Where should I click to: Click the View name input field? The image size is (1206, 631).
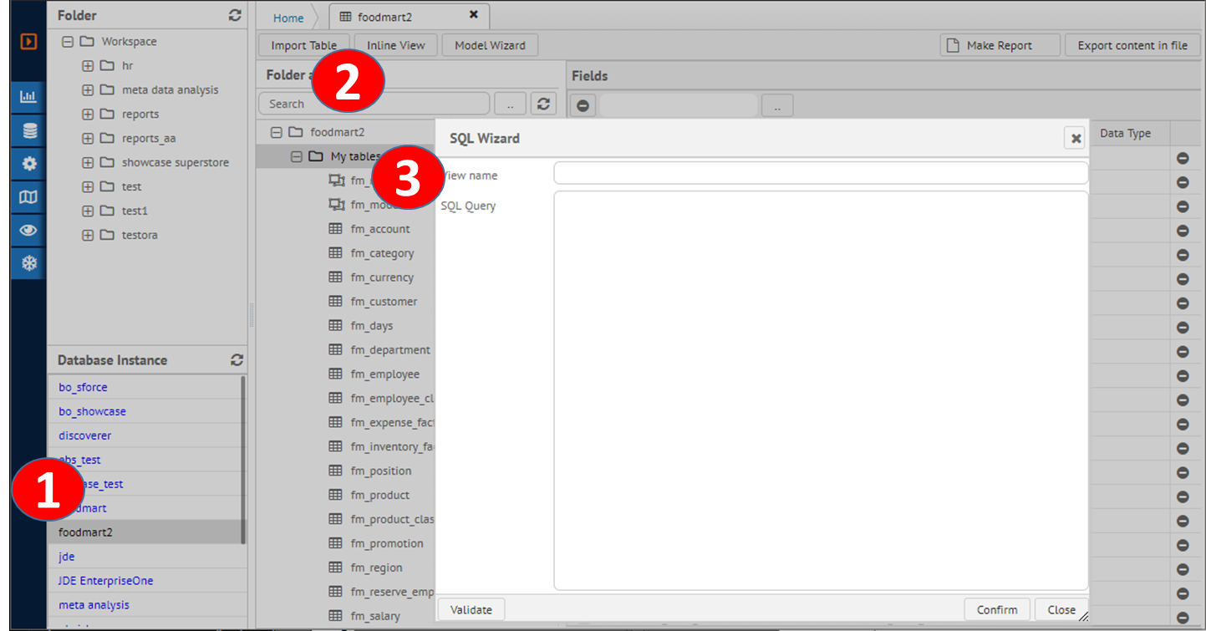[x=820, y=173]
